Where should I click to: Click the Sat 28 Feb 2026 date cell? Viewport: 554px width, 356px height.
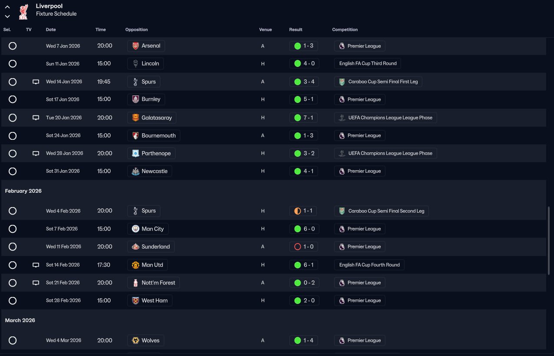63,300
